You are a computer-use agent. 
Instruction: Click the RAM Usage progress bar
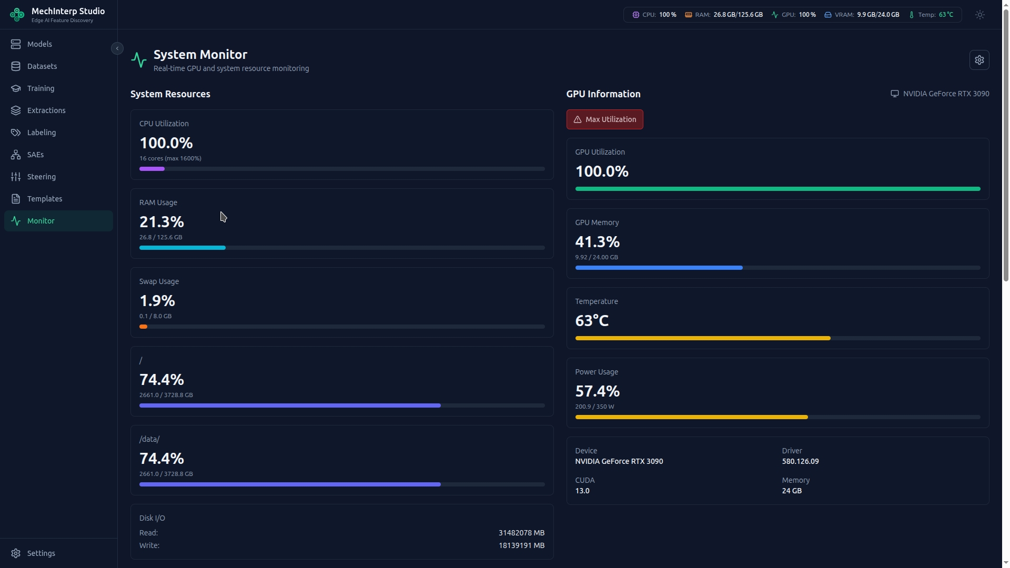click(342, 248)
